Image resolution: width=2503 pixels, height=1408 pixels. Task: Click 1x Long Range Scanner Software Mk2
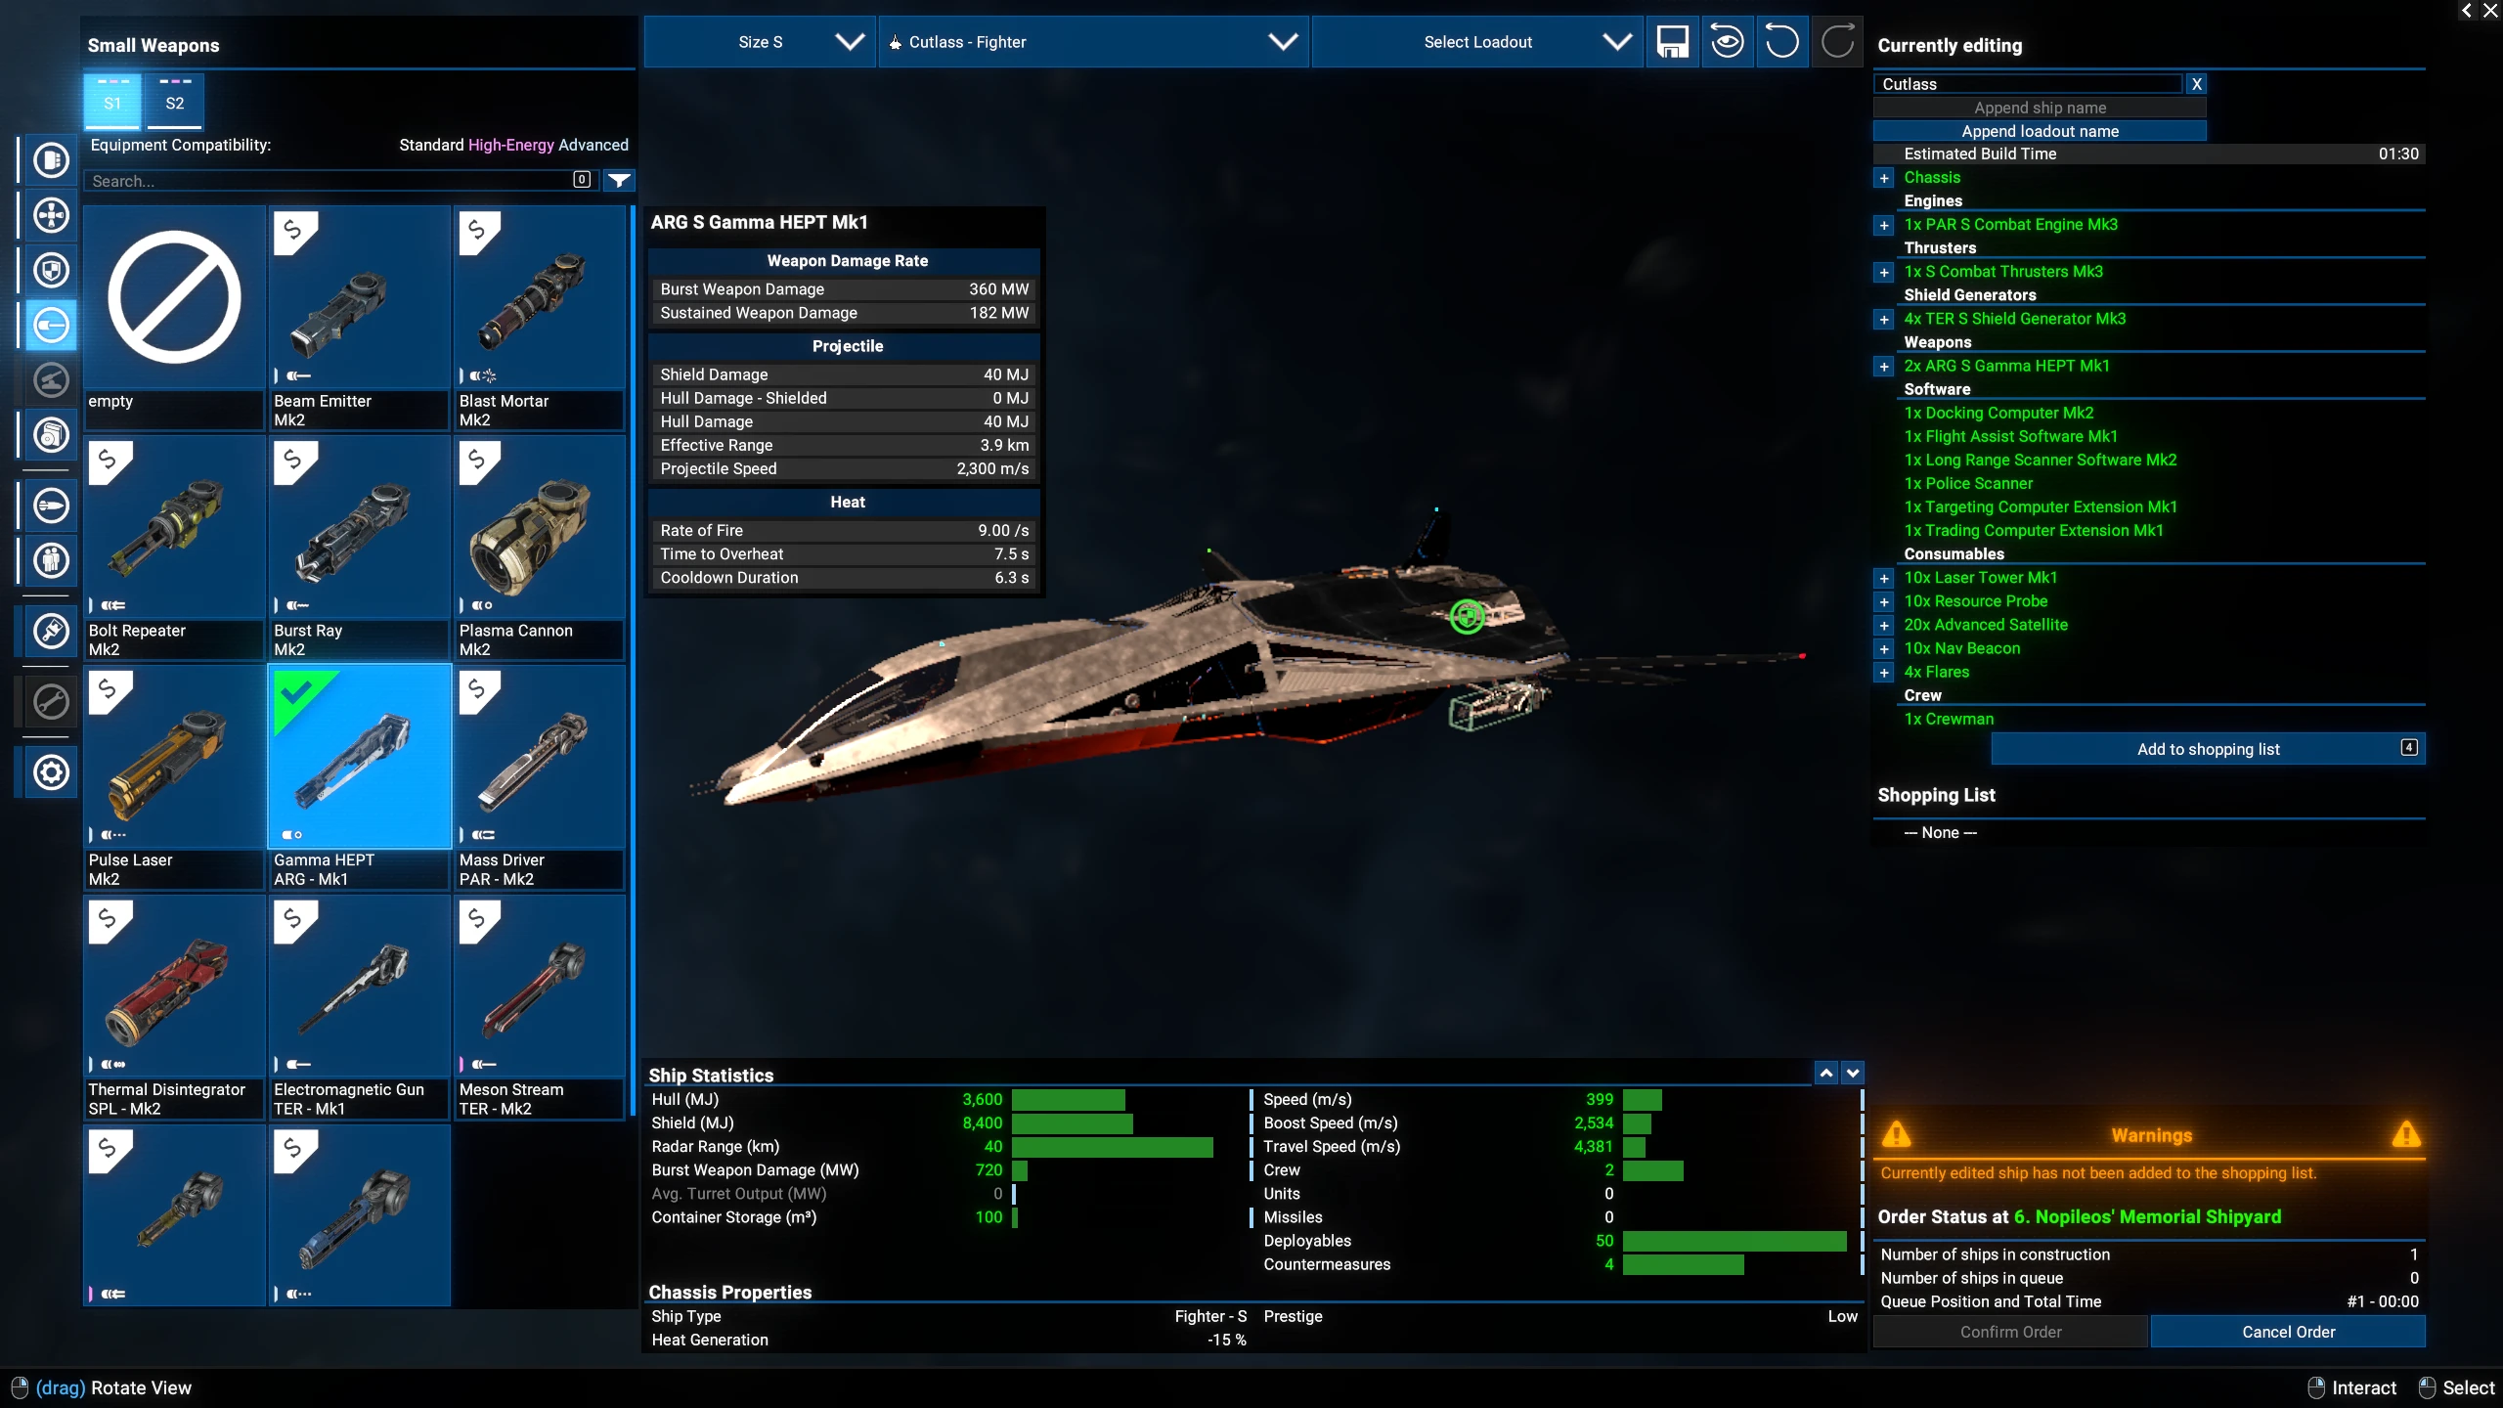[x=2040, y=460]
